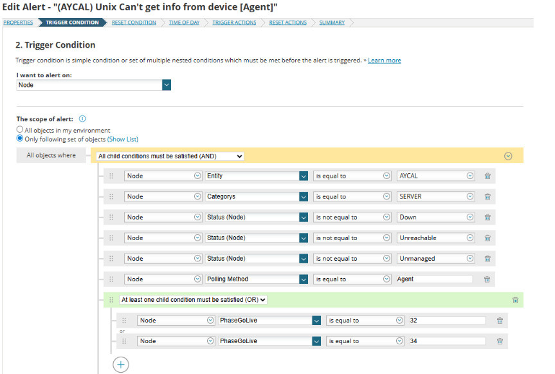This screenshot has width=555, height=374.
Task: Delete the OR condition group
Action: pyautogui.click(x=515, y=300)
